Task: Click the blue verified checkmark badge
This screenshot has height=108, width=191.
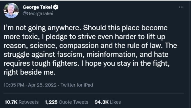Action: [x=56, y=7]
